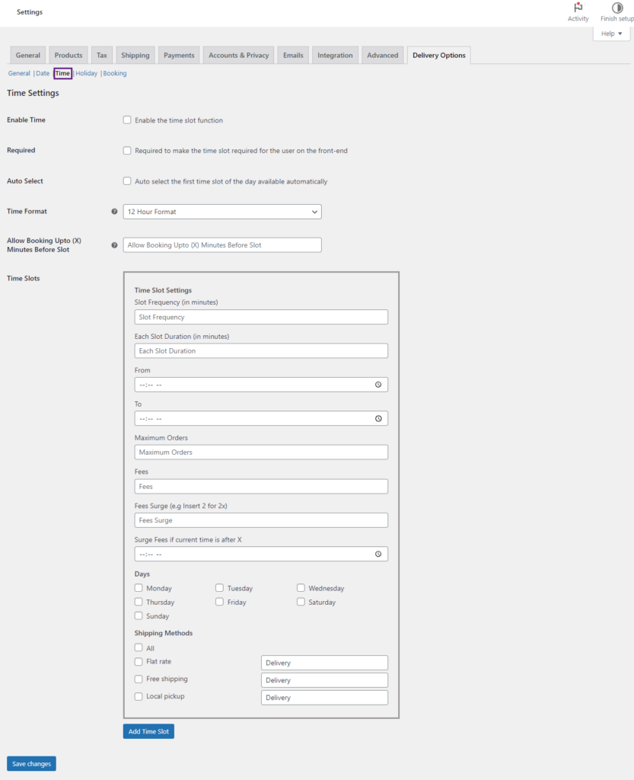This screenshot has height=780, width=634.
Task: Tick the Wednesday checkbox
Action: point(301,588)
